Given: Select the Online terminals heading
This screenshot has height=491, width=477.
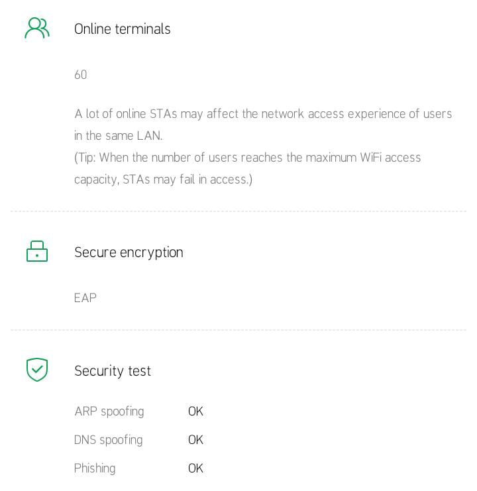Looking at the screenshot, I should pos(123,29).
